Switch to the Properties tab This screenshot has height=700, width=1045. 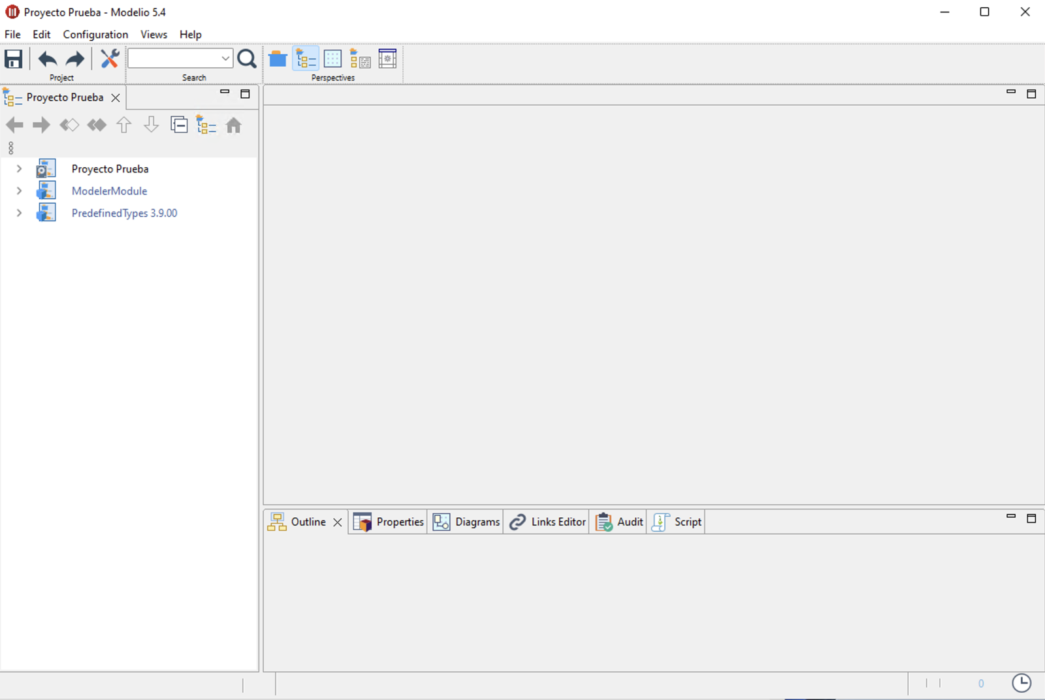tap(389, 522)
